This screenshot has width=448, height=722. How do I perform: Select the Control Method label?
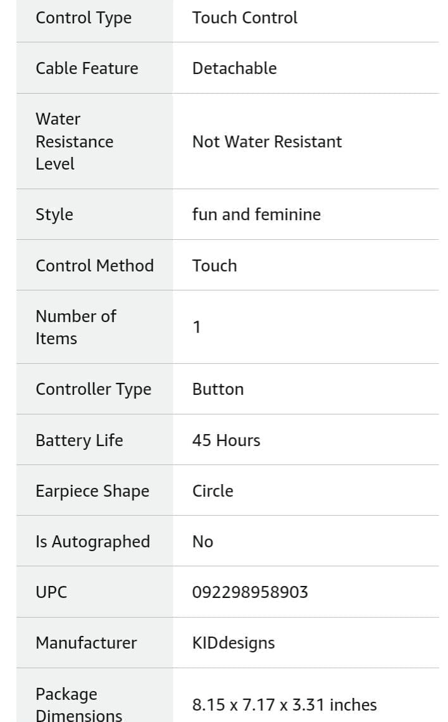[x=94, y=266]
